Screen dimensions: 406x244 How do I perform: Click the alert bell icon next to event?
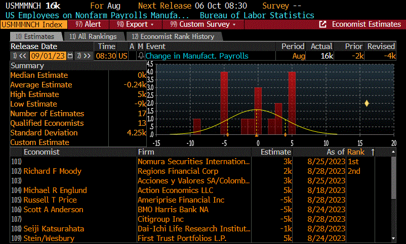tap(141, 56)
